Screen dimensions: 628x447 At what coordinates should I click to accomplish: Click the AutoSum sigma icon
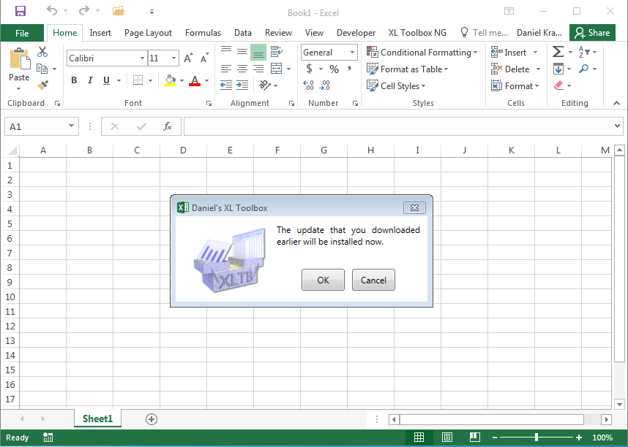point(558,52)
